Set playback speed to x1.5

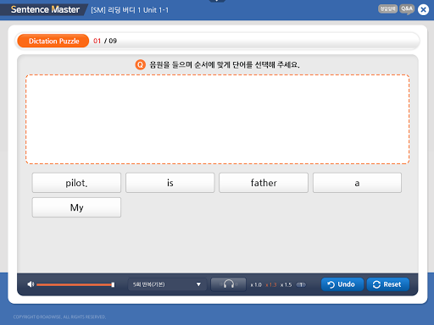point(286,285)
